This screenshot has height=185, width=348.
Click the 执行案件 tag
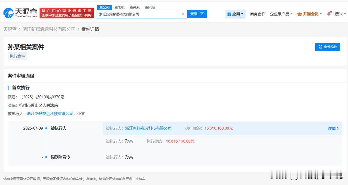point(17,56)
